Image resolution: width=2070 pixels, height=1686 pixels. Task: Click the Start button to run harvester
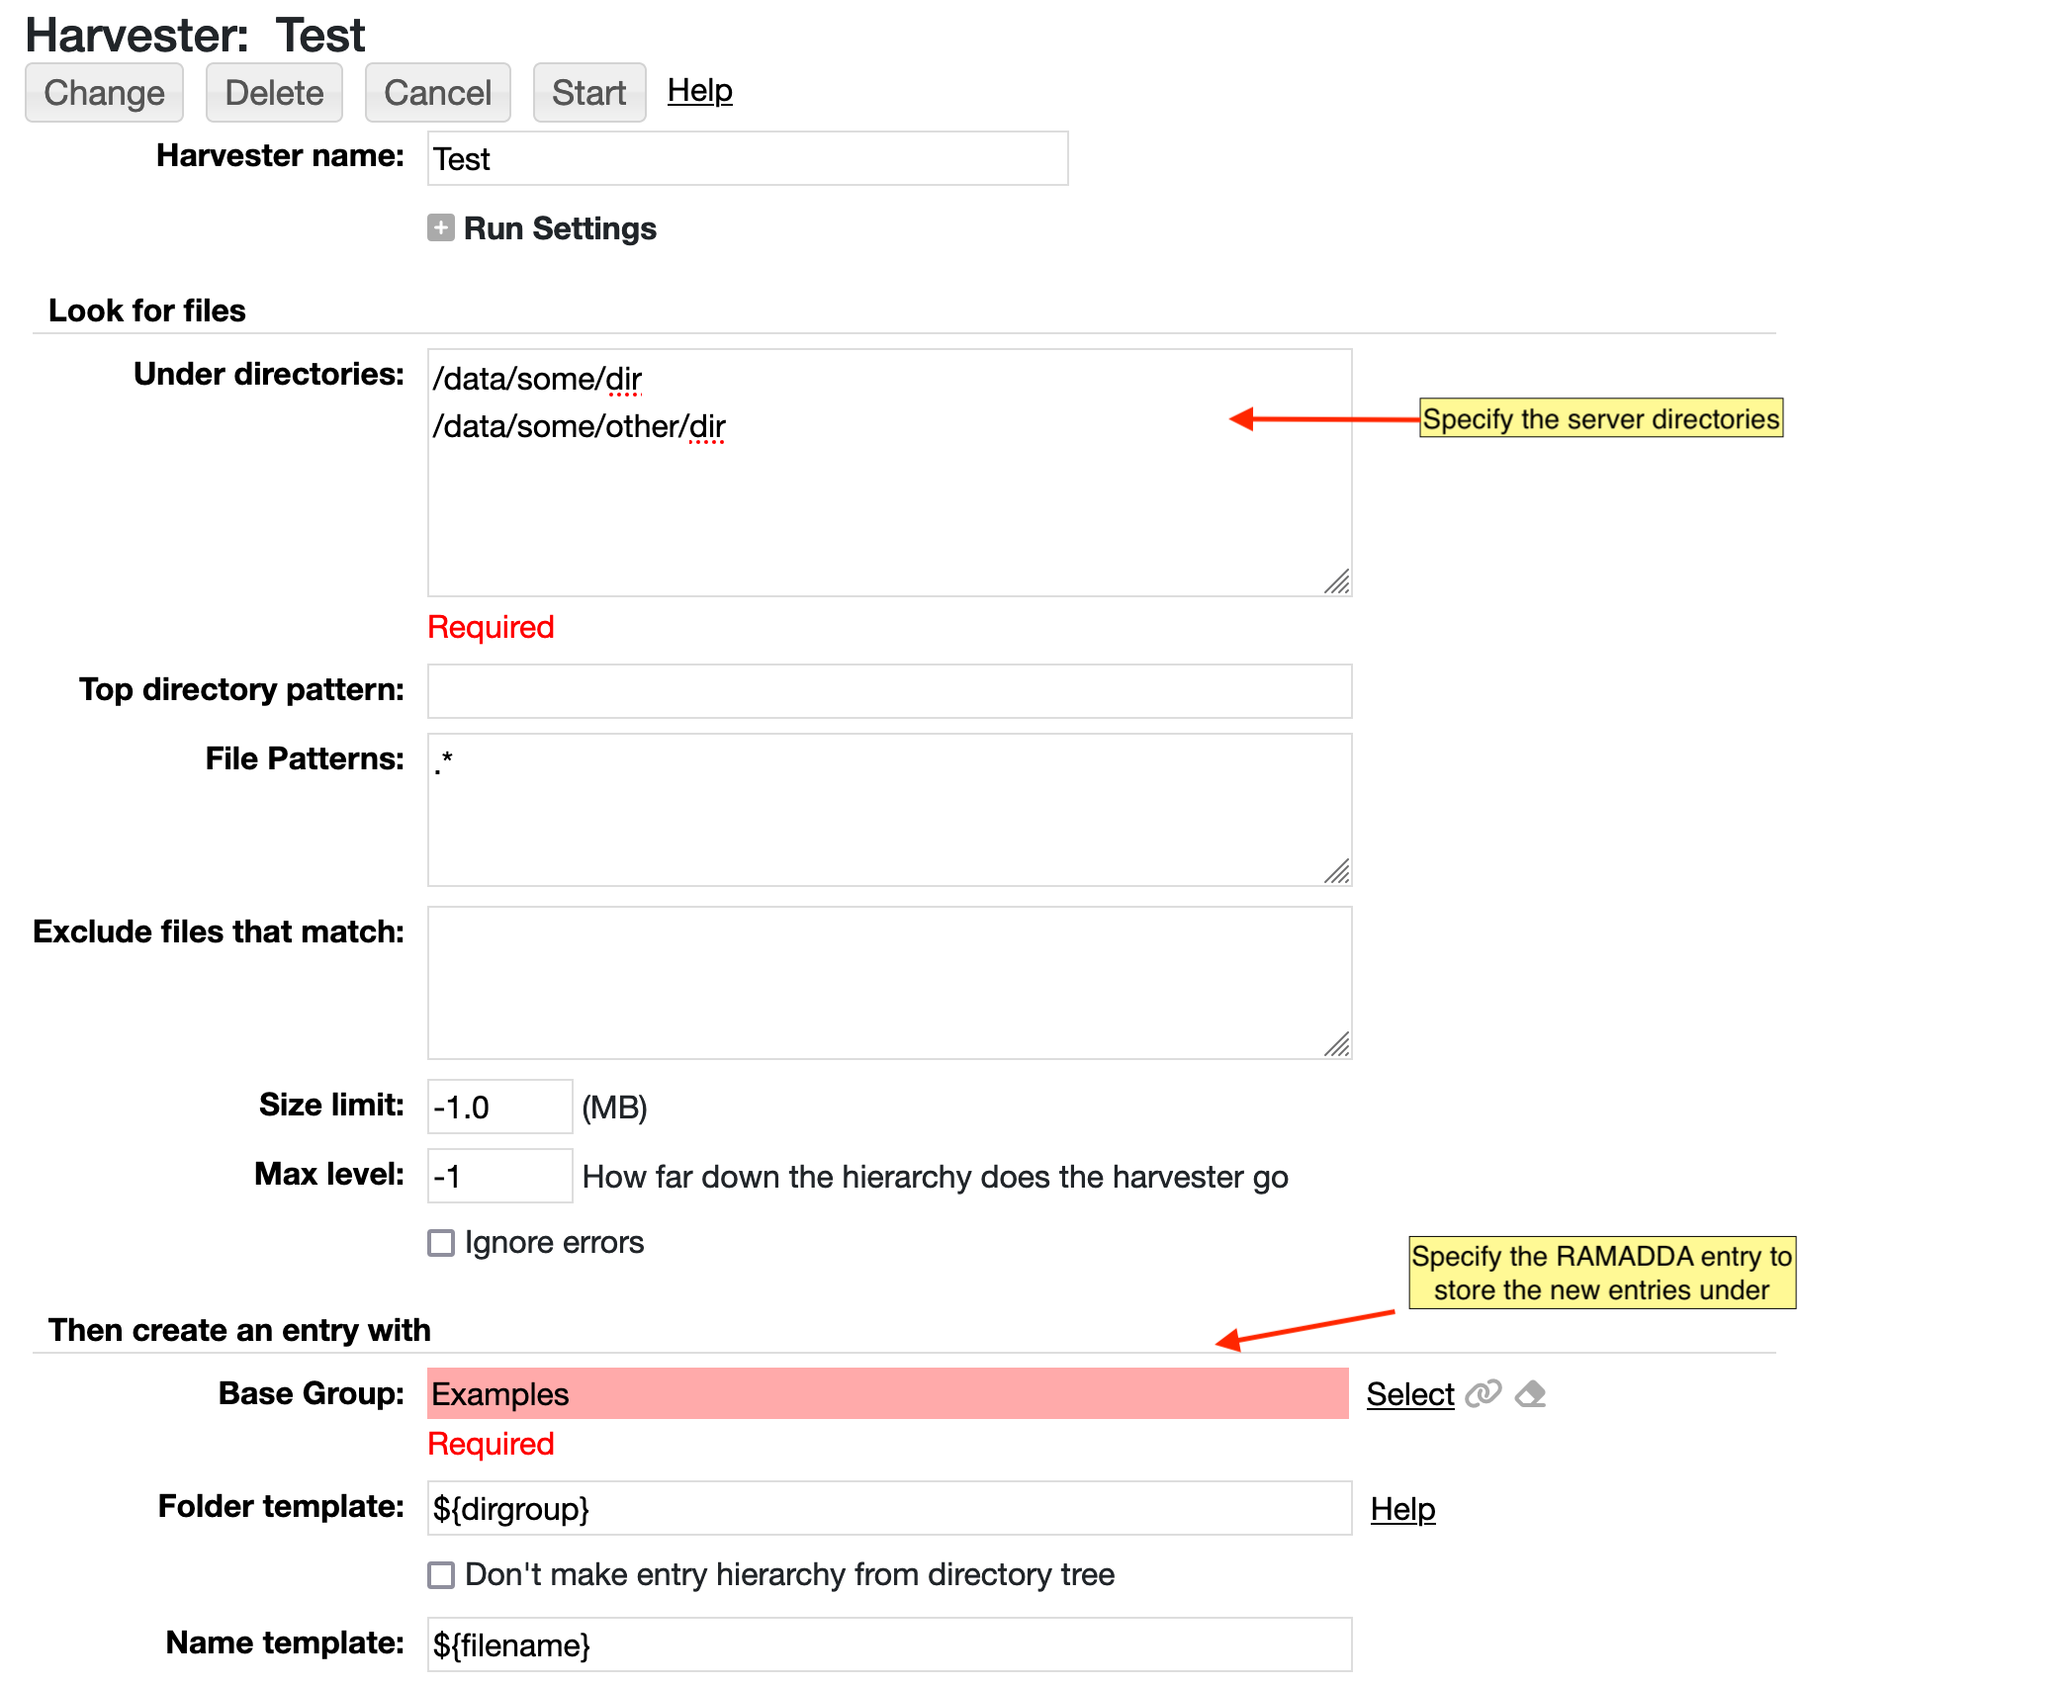pos(588,93)
